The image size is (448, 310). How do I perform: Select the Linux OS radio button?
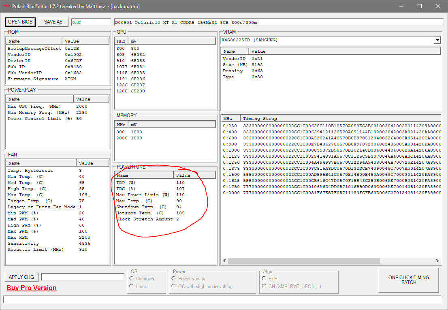138,286
